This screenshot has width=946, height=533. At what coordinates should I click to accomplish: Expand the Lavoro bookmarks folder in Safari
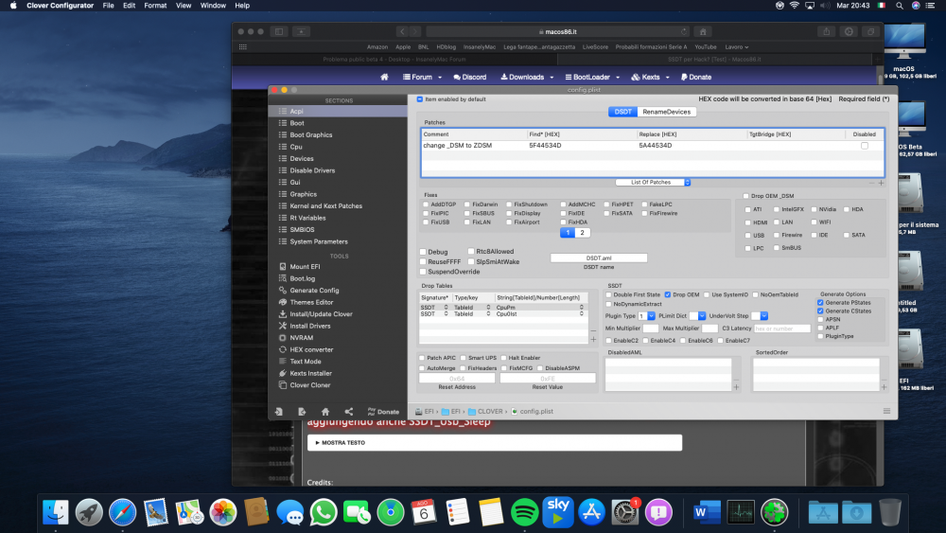tap(737, 47)
